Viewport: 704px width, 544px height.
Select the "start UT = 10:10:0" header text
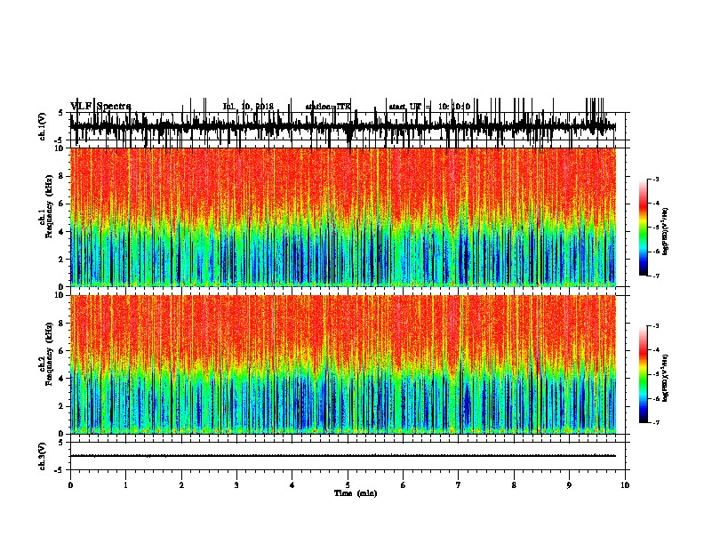point(429,107)
